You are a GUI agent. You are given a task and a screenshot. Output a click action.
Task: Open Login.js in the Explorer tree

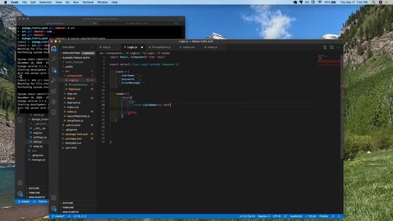(73, 80)
